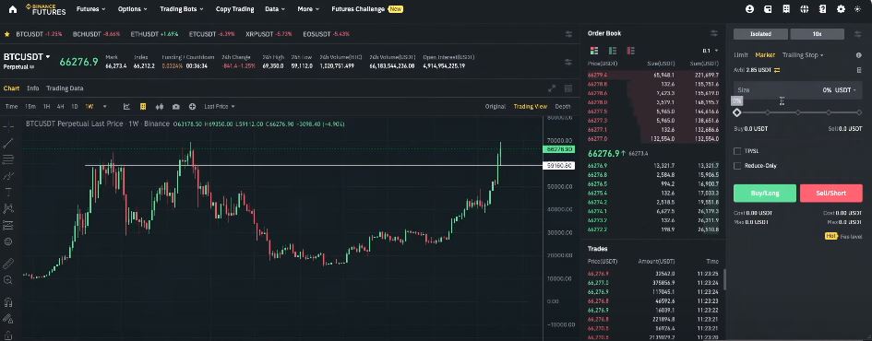
Task: Open the More dropdown menu
Action: click(x=308, y=9)
